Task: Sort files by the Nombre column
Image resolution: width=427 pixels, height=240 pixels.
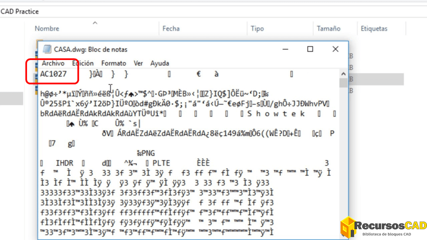Action: click(x=47, y=29)
